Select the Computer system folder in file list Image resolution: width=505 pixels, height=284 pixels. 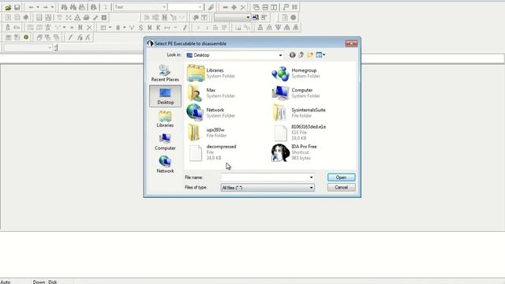296,93
